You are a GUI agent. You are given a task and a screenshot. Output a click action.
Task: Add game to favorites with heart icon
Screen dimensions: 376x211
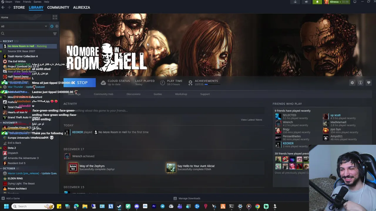point(369,83)
